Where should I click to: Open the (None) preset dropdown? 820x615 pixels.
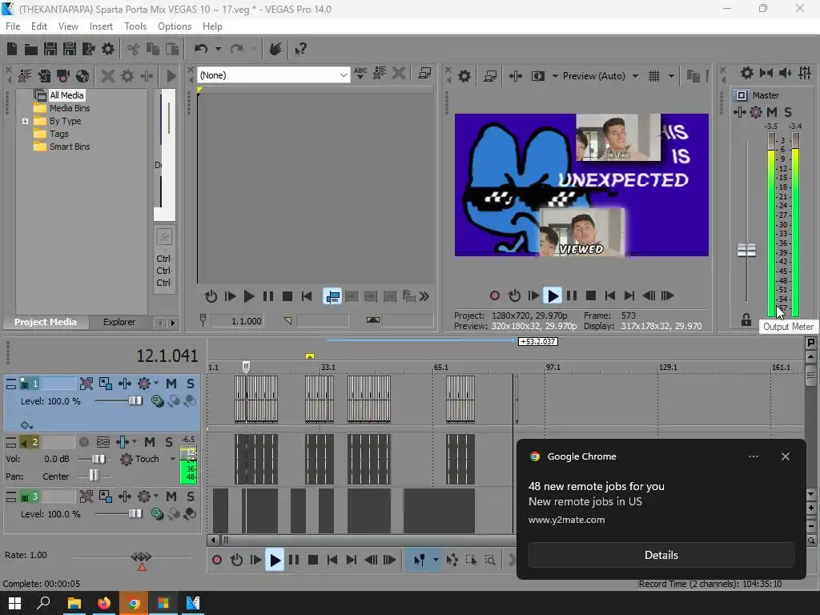tap(273, 75)
